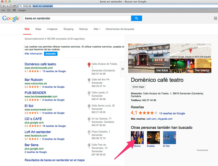218x166 pixels.
Task: Click the Safari forward arrow button
Action: coord(8,6)
